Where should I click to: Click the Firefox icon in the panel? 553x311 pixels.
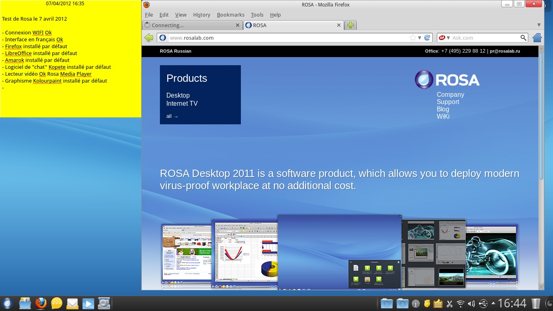click(x=41, y=303)
